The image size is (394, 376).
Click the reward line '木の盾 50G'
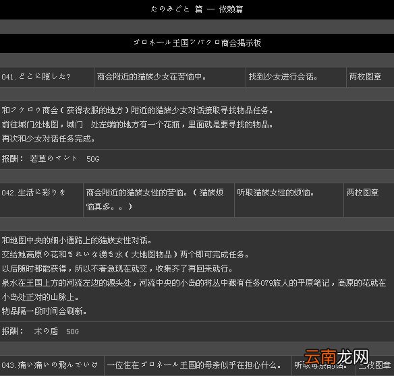pos(40,332)
